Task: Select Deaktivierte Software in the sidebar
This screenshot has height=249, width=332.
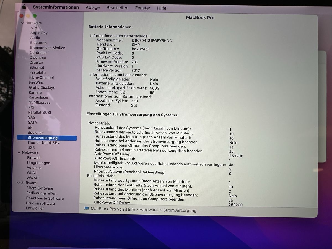Action: pyautogui.click(x=45, y=198)
